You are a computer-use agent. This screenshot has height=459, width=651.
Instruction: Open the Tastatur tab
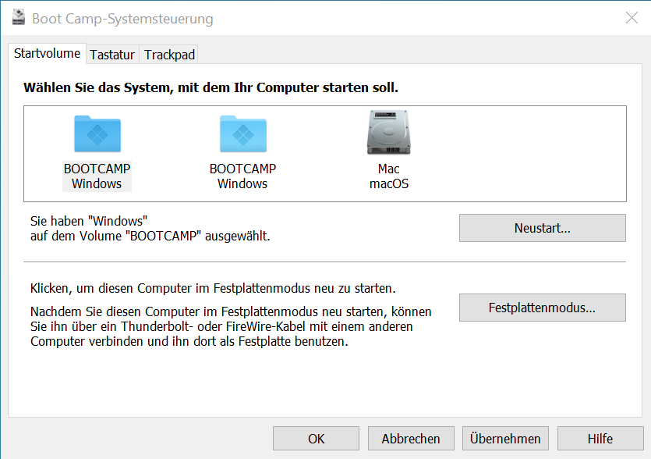112,55
